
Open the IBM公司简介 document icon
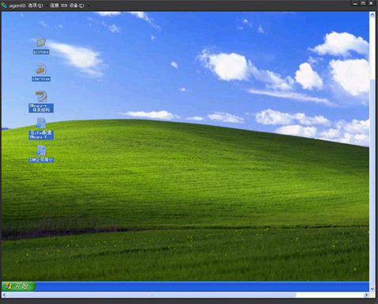pyautogui.click(x=41, y=154)
